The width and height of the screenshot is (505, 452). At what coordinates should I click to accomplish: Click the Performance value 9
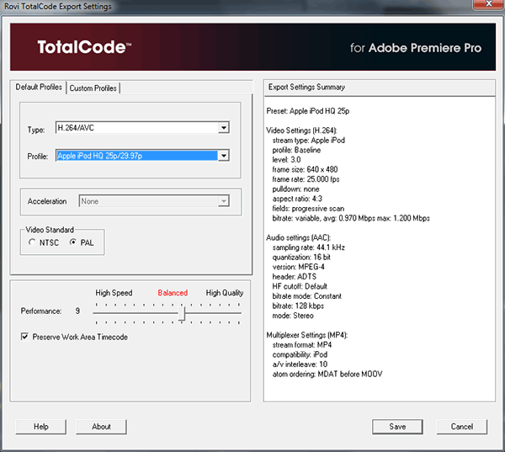coord(77,311)
